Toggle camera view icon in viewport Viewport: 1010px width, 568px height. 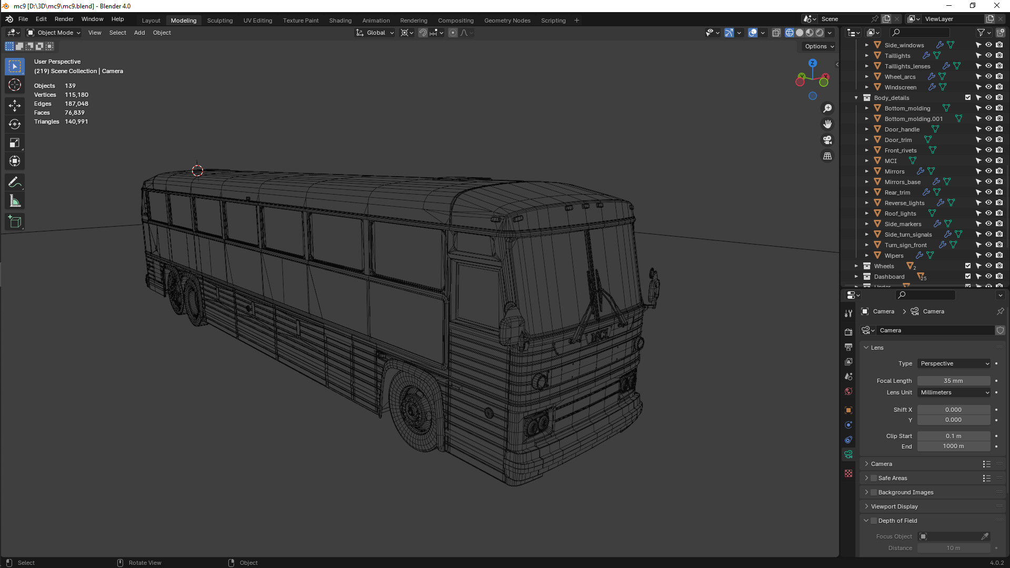coord(827,140)
